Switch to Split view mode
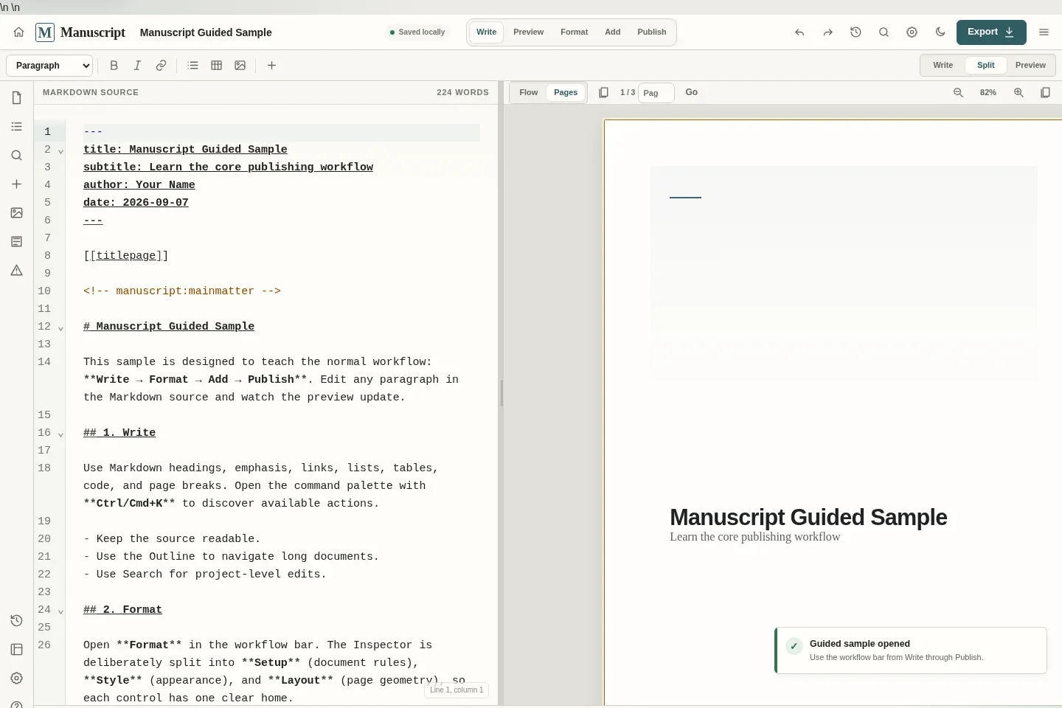The height and width of the screenshot is (708, 1062). point(985,66)
